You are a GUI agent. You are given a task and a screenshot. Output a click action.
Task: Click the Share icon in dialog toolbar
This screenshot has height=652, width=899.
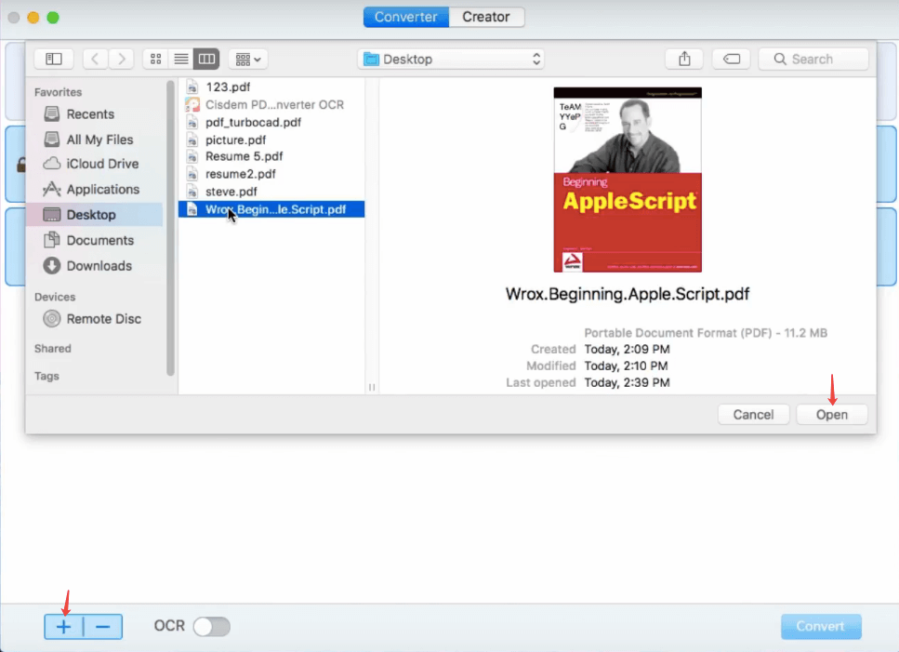(x=684, y=59)
